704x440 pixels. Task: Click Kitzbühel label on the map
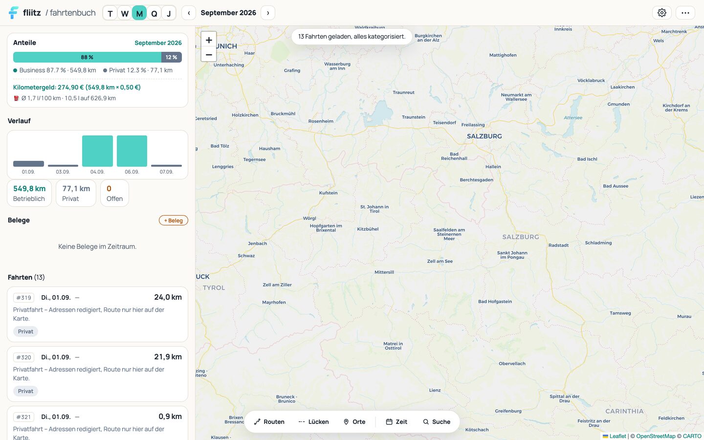[368, 229]
